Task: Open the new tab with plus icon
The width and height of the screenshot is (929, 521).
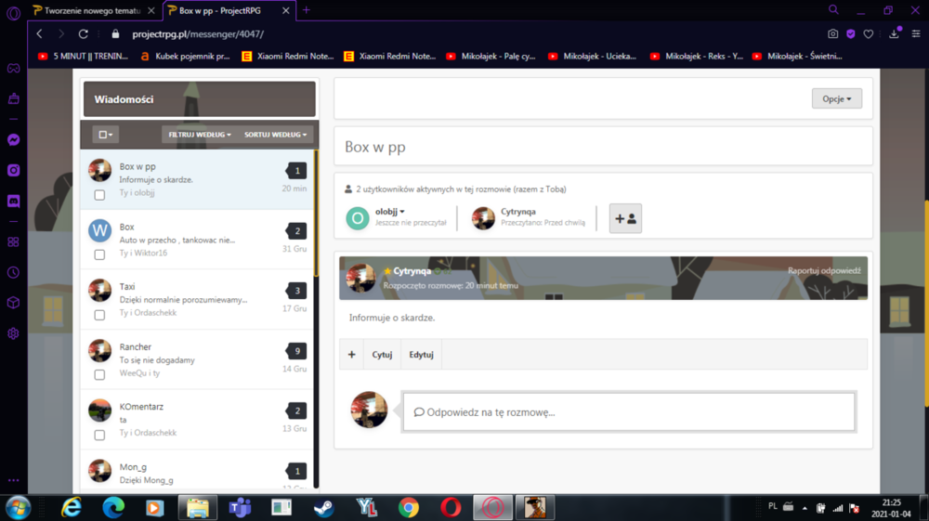Action: [307, 10]
